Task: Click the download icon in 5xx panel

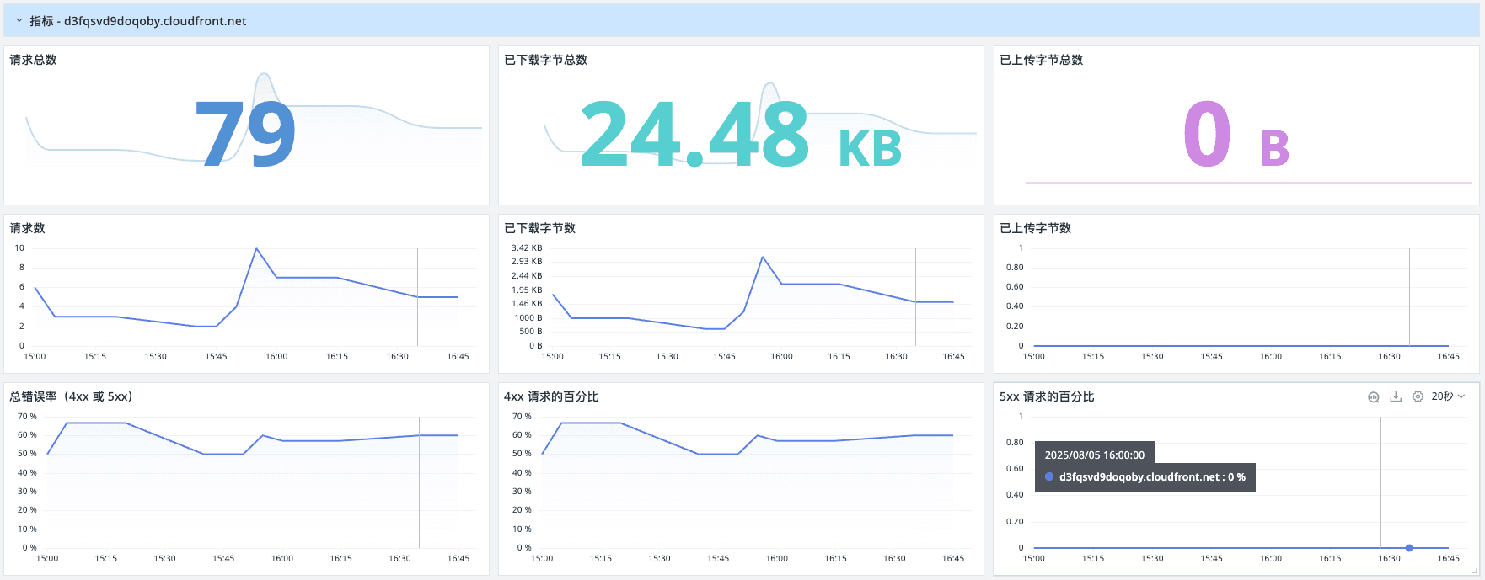Action: tap(1396, 397)
